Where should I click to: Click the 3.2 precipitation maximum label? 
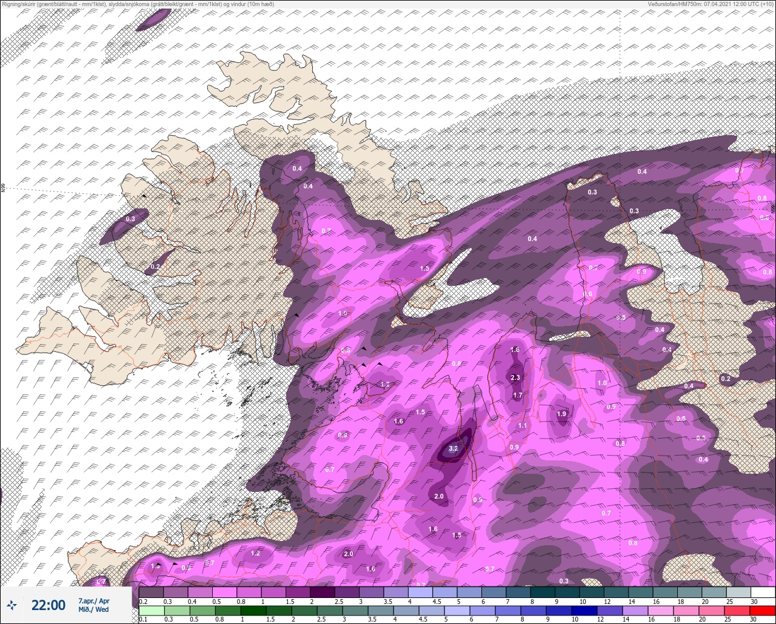click(x=453, y=449)
